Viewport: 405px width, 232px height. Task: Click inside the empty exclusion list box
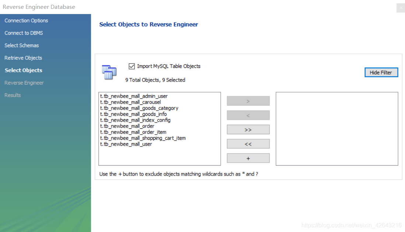[337, 129]
